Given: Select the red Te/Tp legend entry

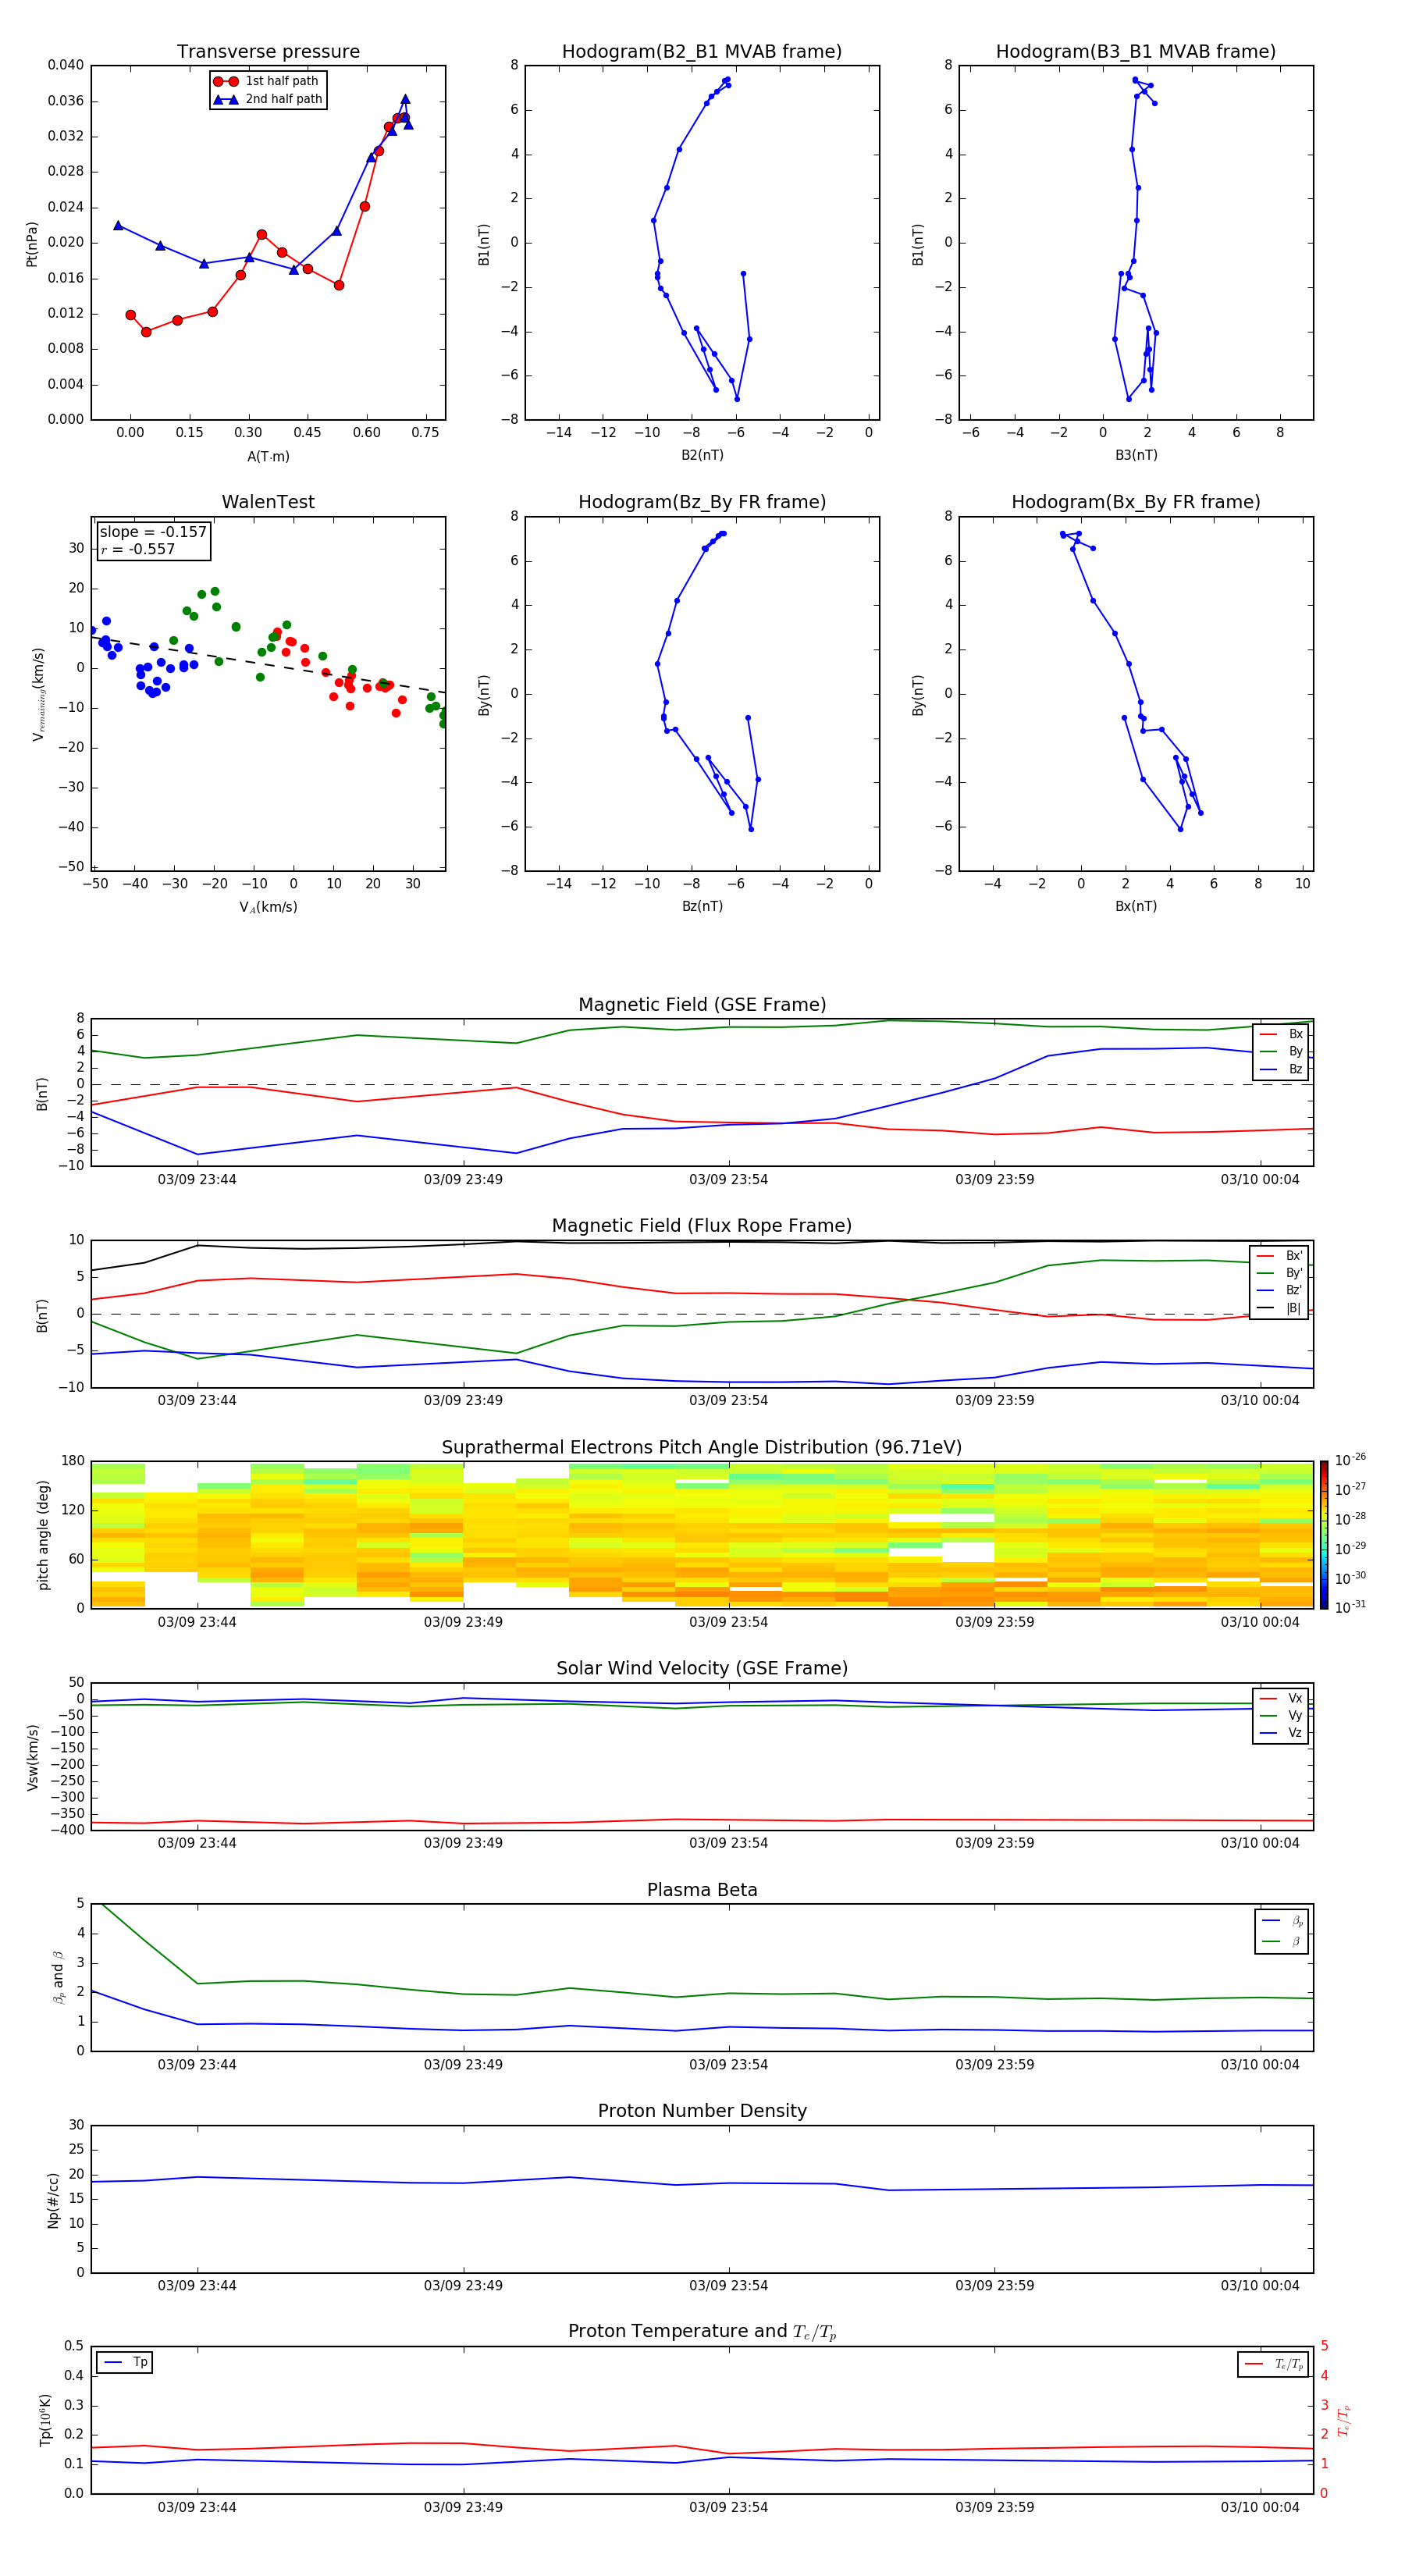Looking at the screenshot, I should click(1274, 2364).
